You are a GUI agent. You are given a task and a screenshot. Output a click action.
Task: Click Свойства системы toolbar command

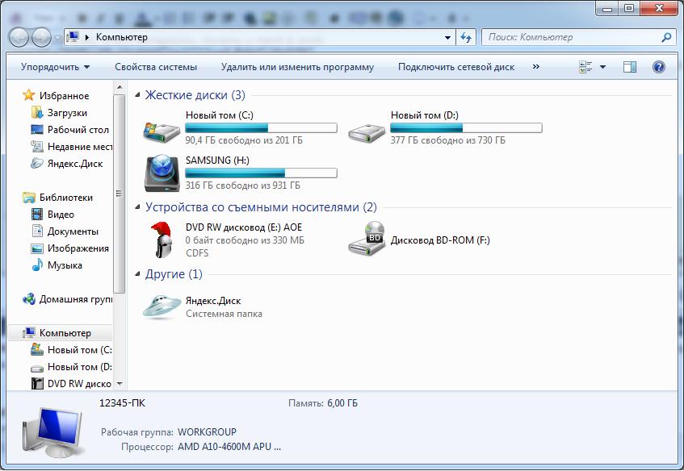pyautogui.click(x=156, y=67)
